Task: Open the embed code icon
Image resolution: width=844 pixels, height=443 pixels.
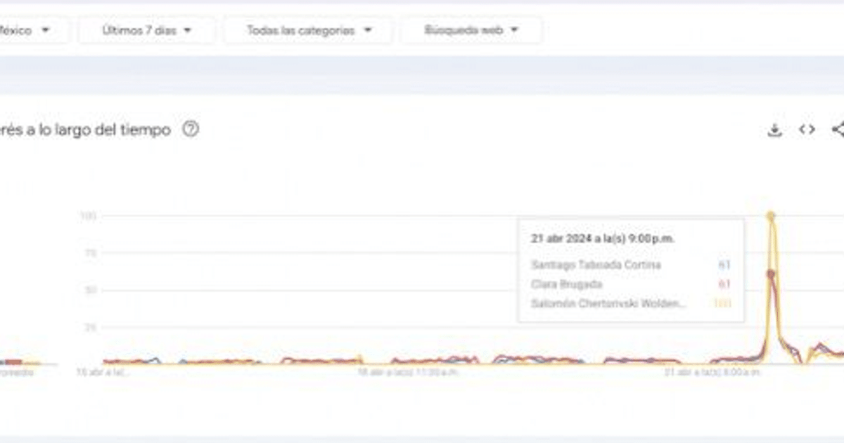Action: 807,130
